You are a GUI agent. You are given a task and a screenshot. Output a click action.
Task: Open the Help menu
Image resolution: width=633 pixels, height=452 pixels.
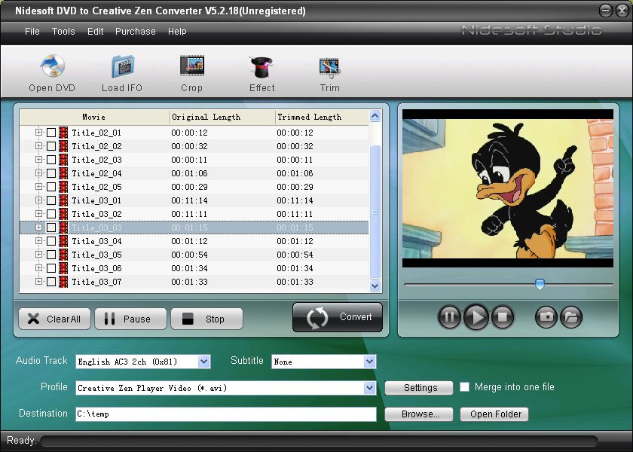(177, 32)
